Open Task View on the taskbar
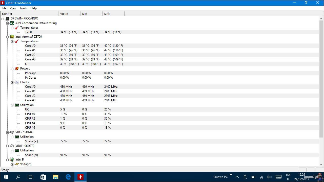Image resolution: width=324 pixels, height=182 pixels. [30, 177]
